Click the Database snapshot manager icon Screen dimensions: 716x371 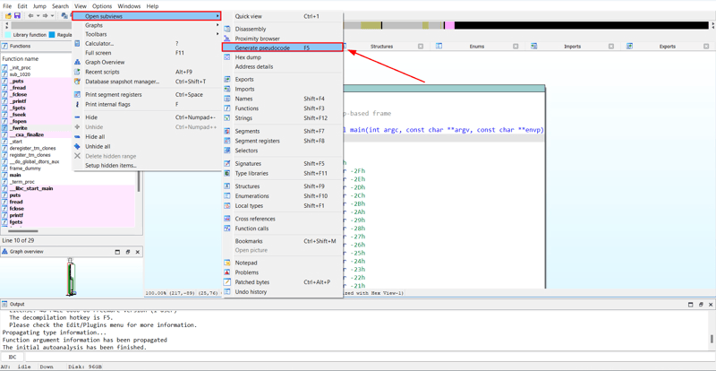77,82
